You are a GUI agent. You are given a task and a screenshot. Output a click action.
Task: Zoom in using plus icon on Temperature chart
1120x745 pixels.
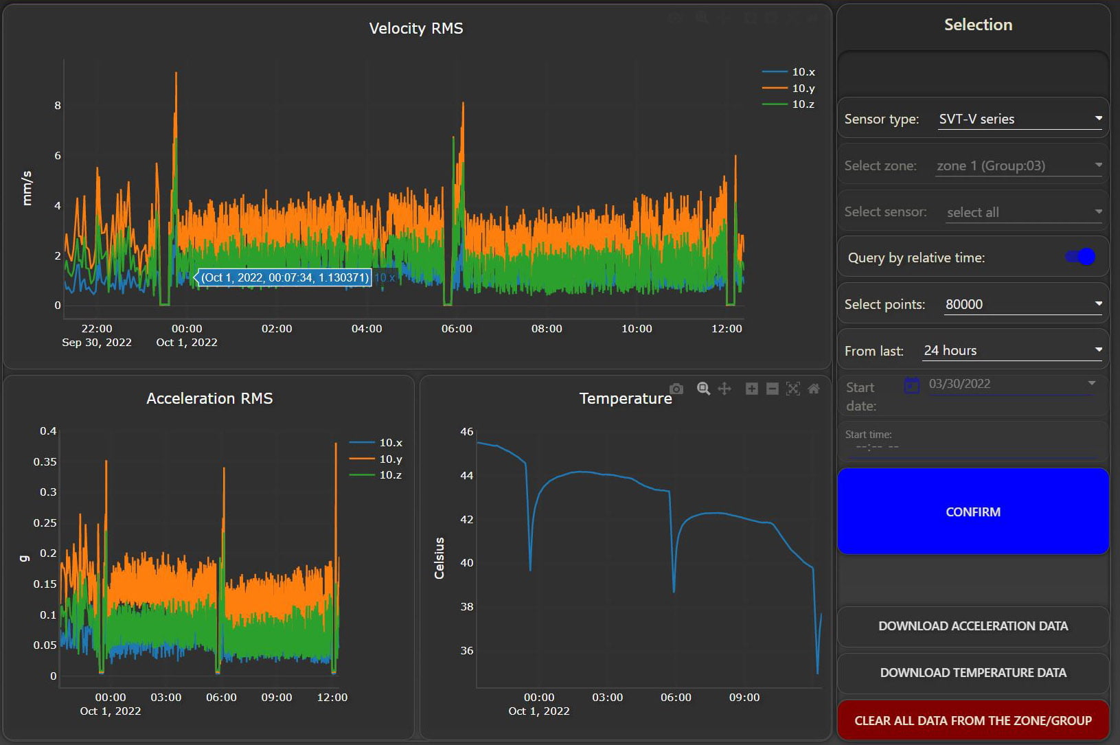tap(752, 389)
